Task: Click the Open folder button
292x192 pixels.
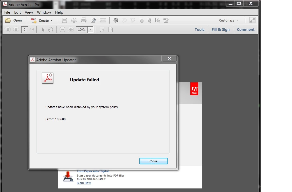Action: click(x=13, y=20)
